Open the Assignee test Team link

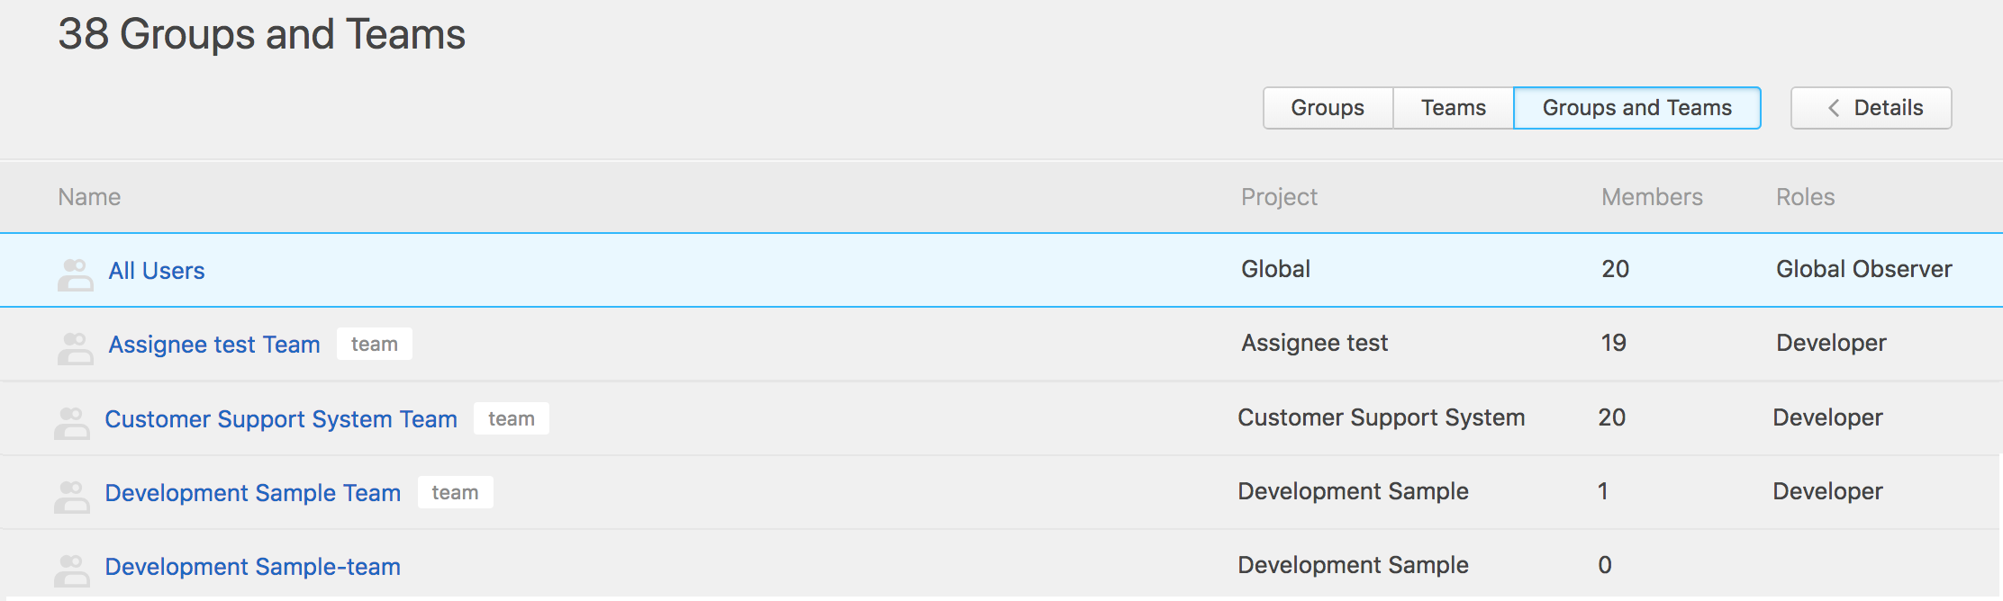(x=214, y=345)
